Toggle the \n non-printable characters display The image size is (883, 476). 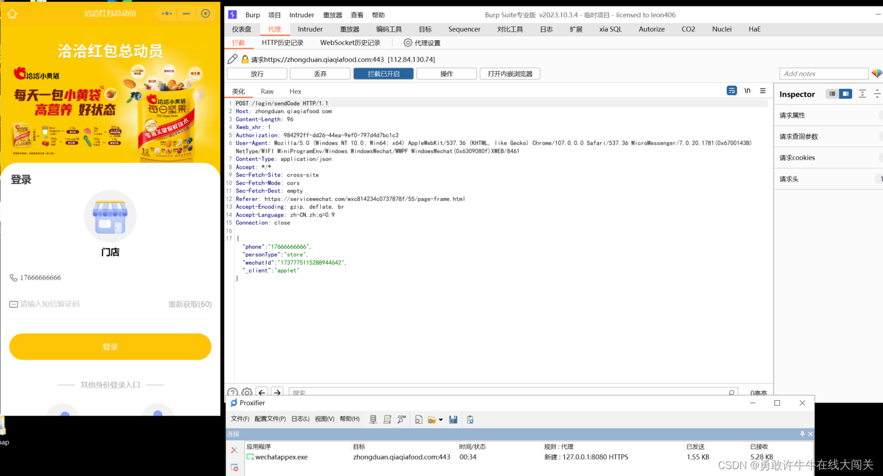(x=747, y=91)
